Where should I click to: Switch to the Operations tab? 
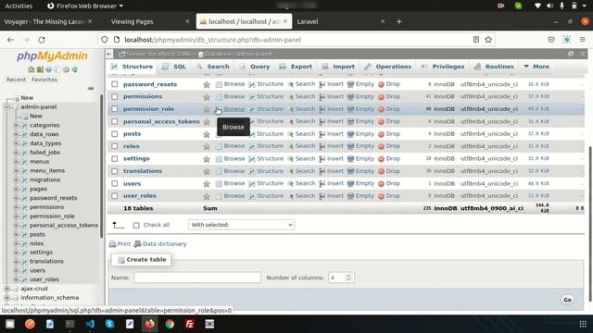388,67
